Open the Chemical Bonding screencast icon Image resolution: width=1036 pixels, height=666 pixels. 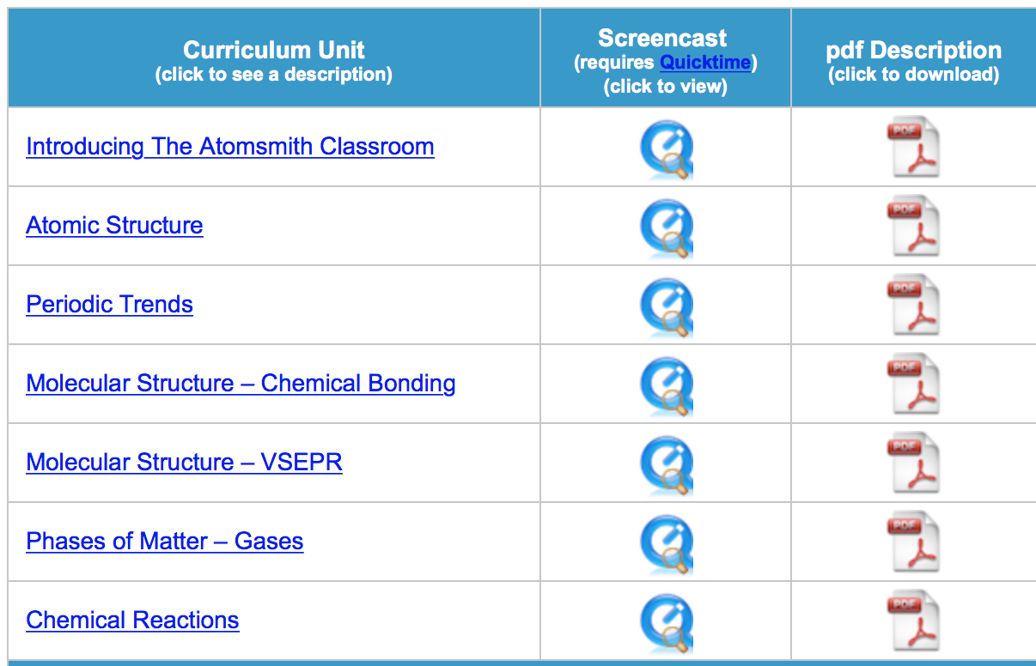[666, 388]
